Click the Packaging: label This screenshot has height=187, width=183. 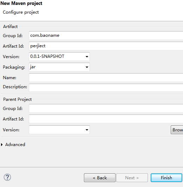click(x=14, y=67)
